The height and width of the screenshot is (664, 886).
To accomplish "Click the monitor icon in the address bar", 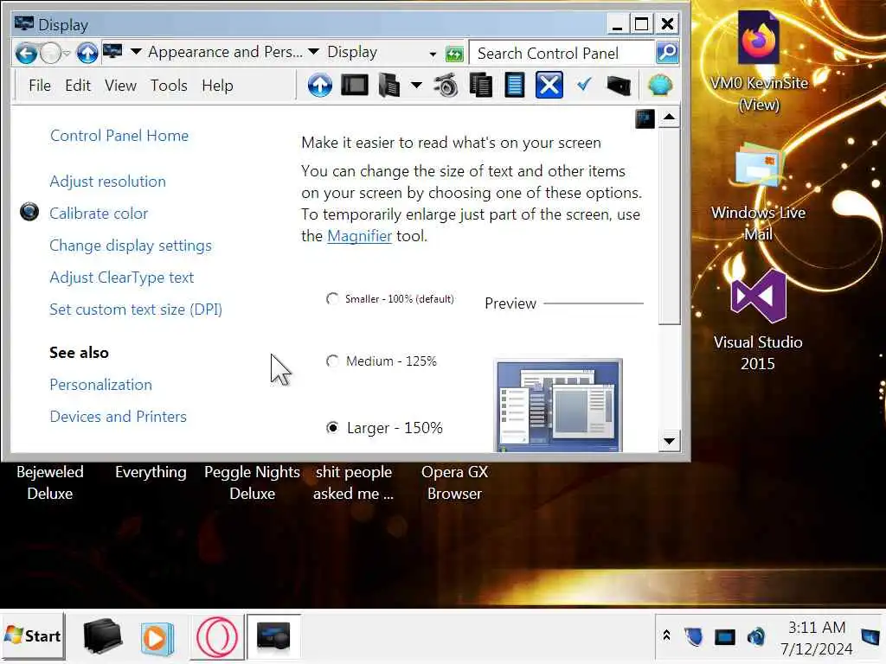I will point(112,52).
